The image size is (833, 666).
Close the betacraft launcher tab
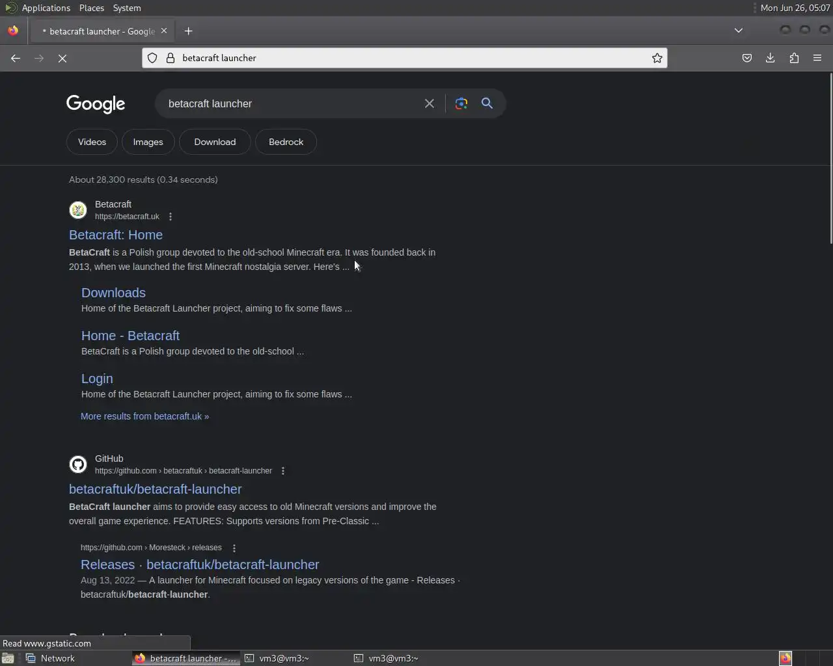click(164, 31)
